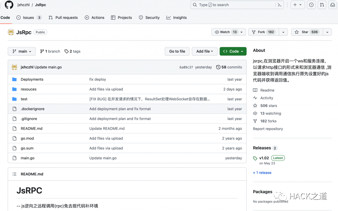Open the plus create-new dropdown in header
Screen dimensions: 338x211
[297, 5]
